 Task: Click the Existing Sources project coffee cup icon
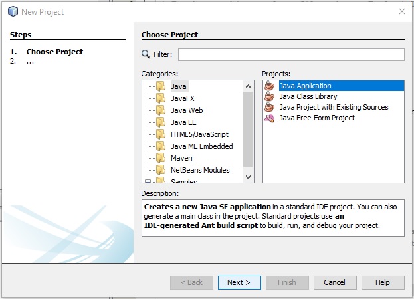[270, 107]
